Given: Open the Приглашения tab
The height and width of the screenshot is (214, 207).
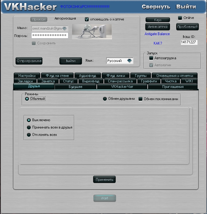Looking at the screenshot, I should coord(173,87).
